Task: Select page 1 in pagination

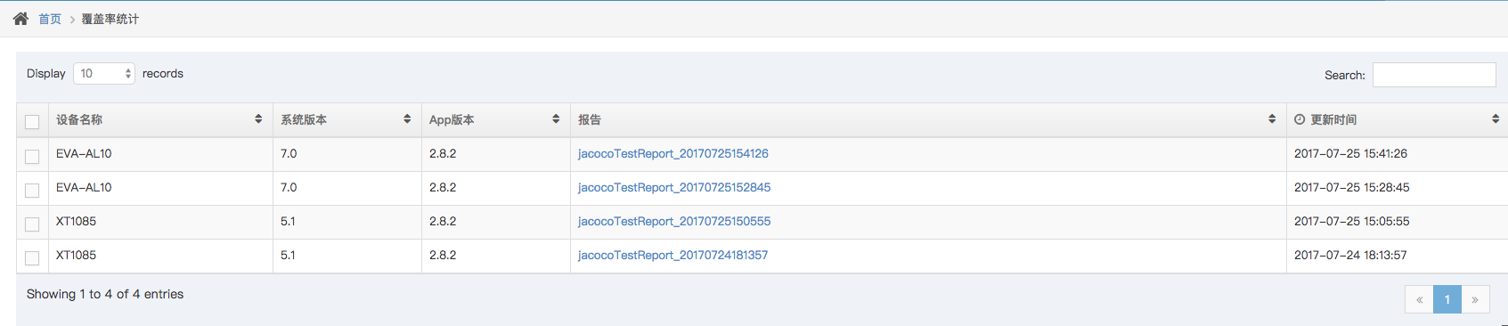Action: click(1447, 299)
